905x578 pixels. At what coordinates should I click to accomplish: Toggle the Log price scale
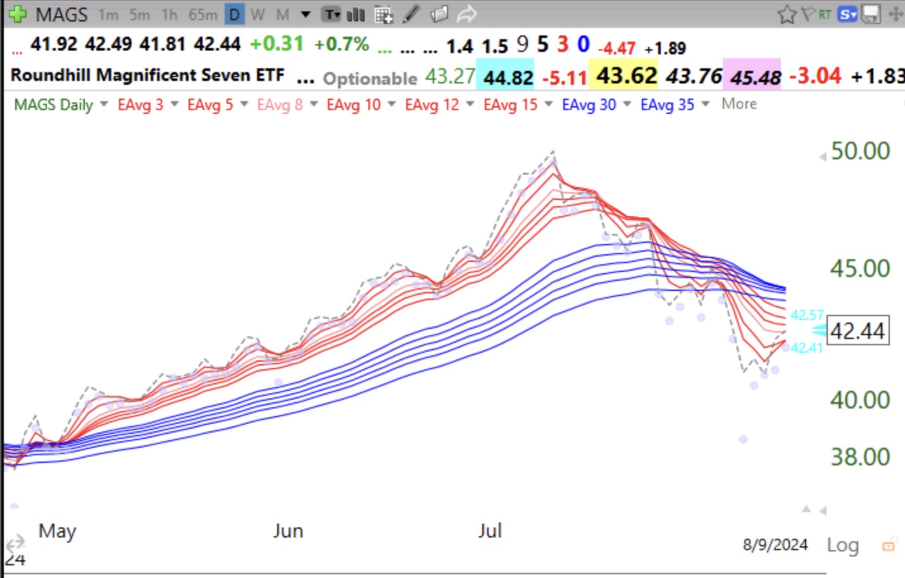(x=842, y=545)
